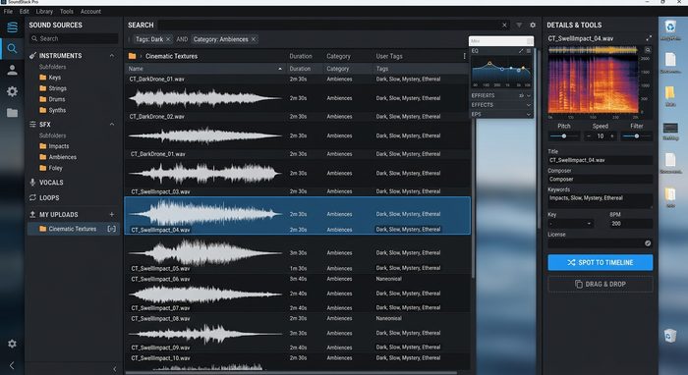
Task: Click the Composer input field
Action: tap(601, 180)
